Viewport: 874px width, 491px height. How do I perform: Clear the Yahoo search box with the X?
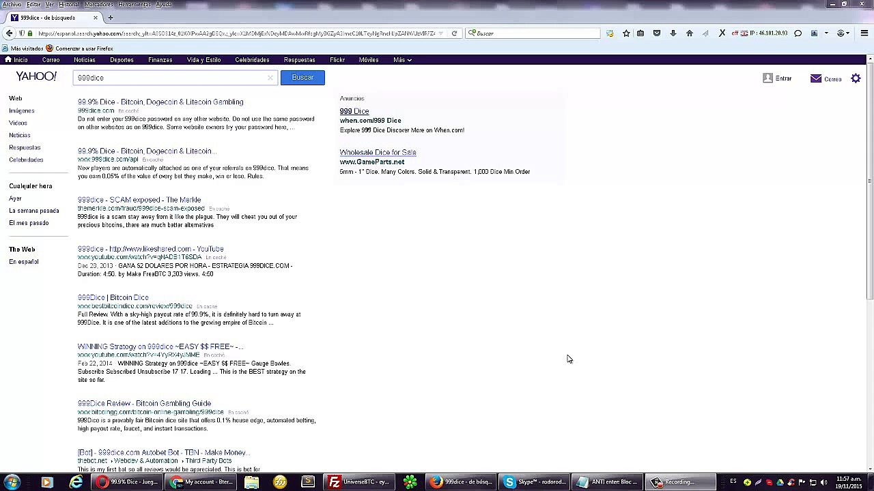(270, 78)
